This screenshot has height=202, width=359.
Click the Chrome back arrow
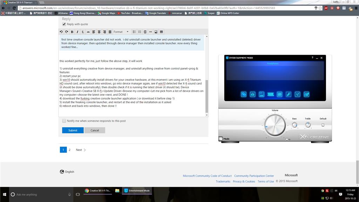click(x=3, y=8)
